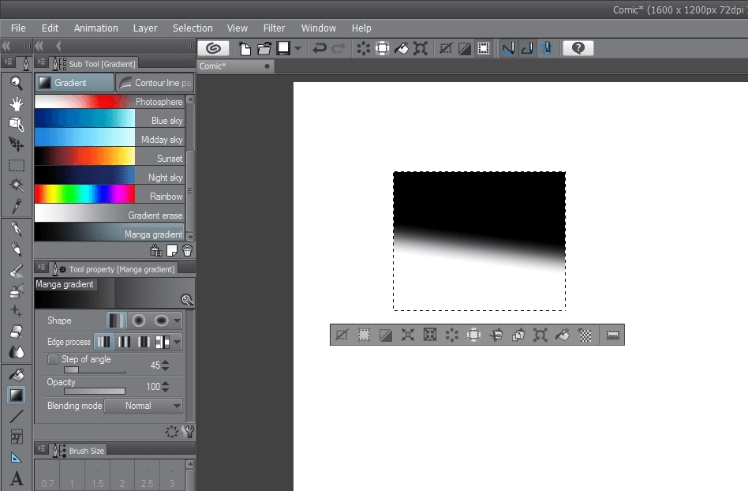
Task: Enable the Step of angle checkbox
Action: 53,359
